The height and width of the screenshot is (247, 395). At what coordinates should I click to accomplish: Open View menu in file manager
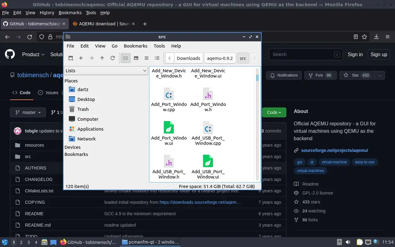coord(100,46)
